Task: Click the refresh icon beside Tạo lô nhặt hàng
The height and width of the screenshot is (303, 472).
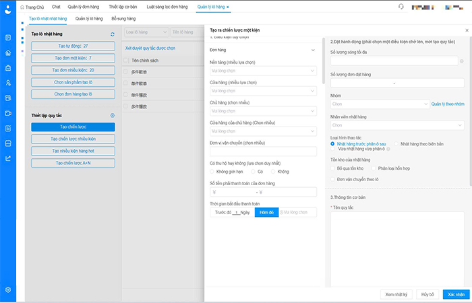Action: pos(113,34)
